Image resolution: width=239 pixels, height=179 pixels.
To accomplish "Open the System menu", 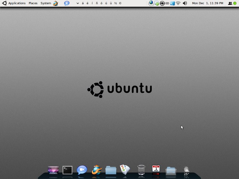I will (x=46, y=3).
